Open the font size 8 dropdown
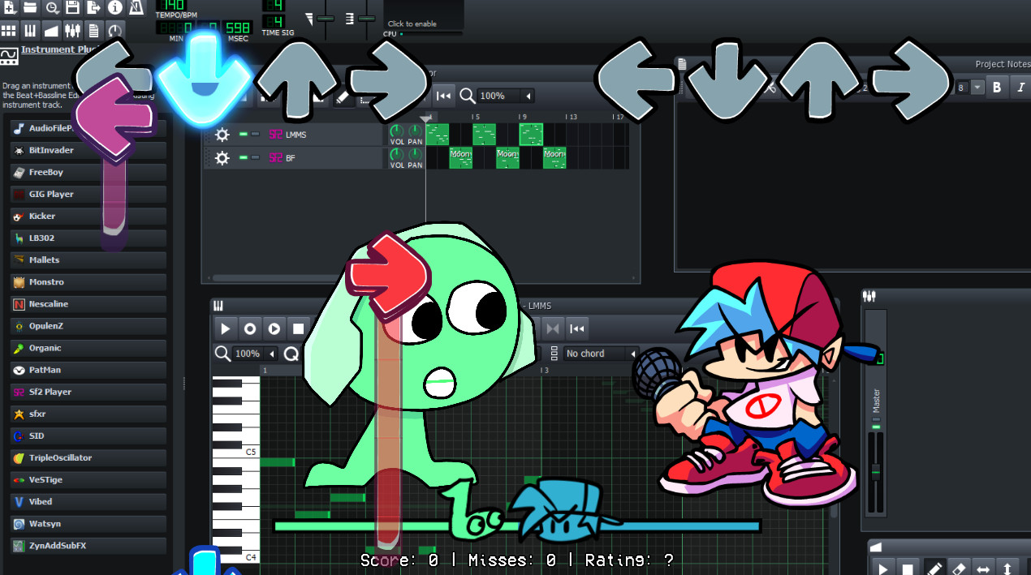 [x=969, y=87]
